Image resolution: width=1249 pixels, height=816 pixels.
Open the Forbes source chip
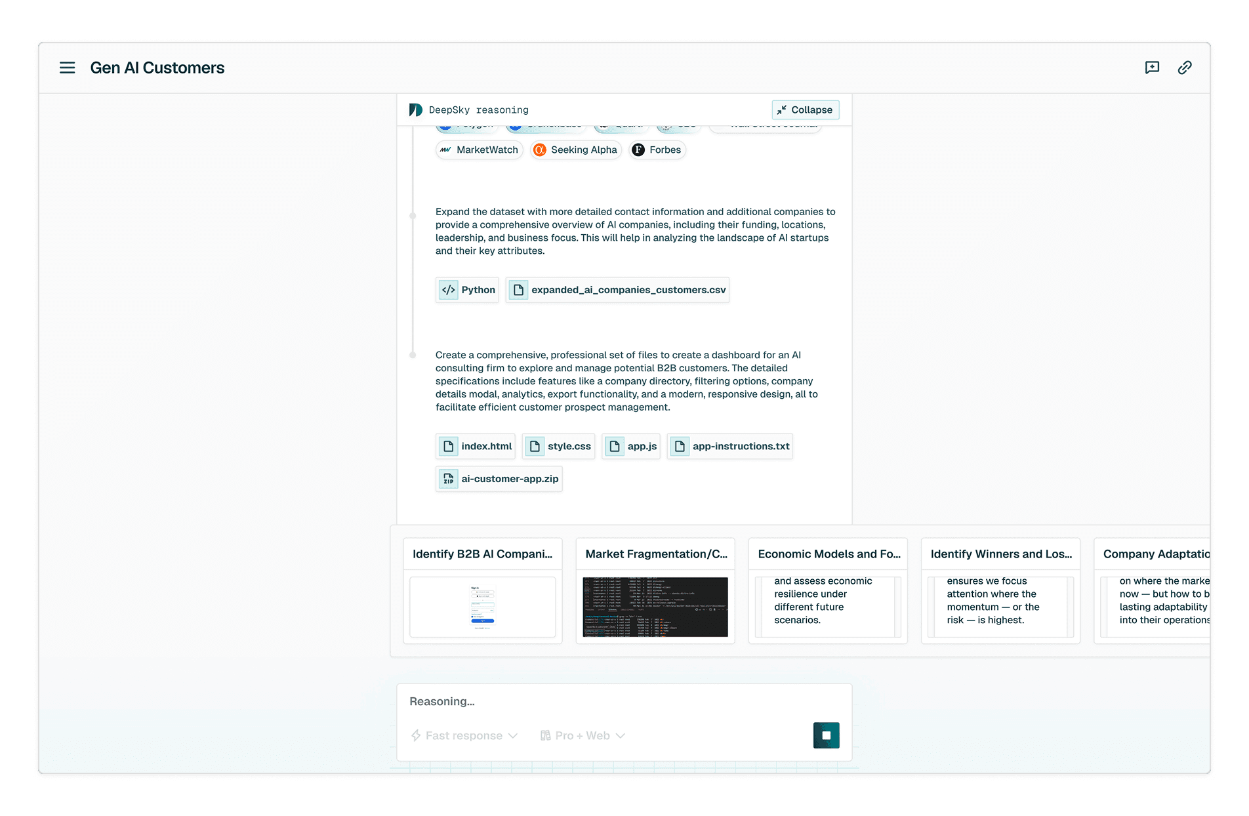(x=657, y=150)
